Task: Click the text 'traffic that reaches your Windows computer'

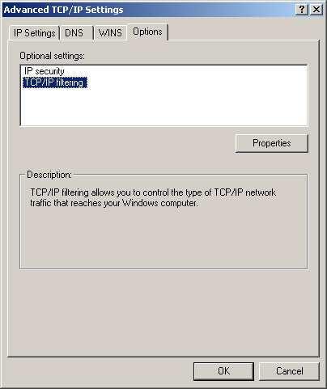Action: [114, 203]
